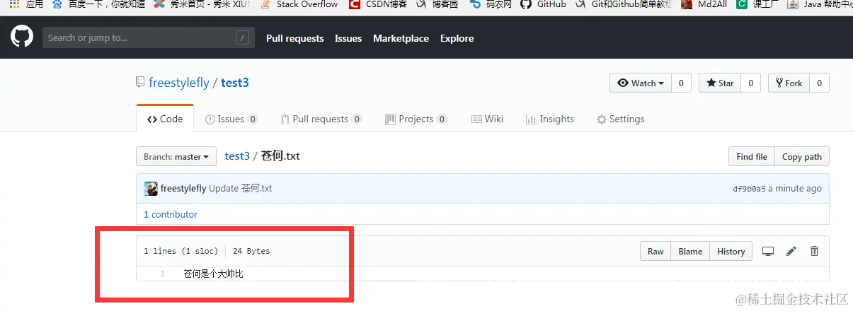The image size is (853, 311).
Task: Click the Find file button
Action: (x=751, y=156)
